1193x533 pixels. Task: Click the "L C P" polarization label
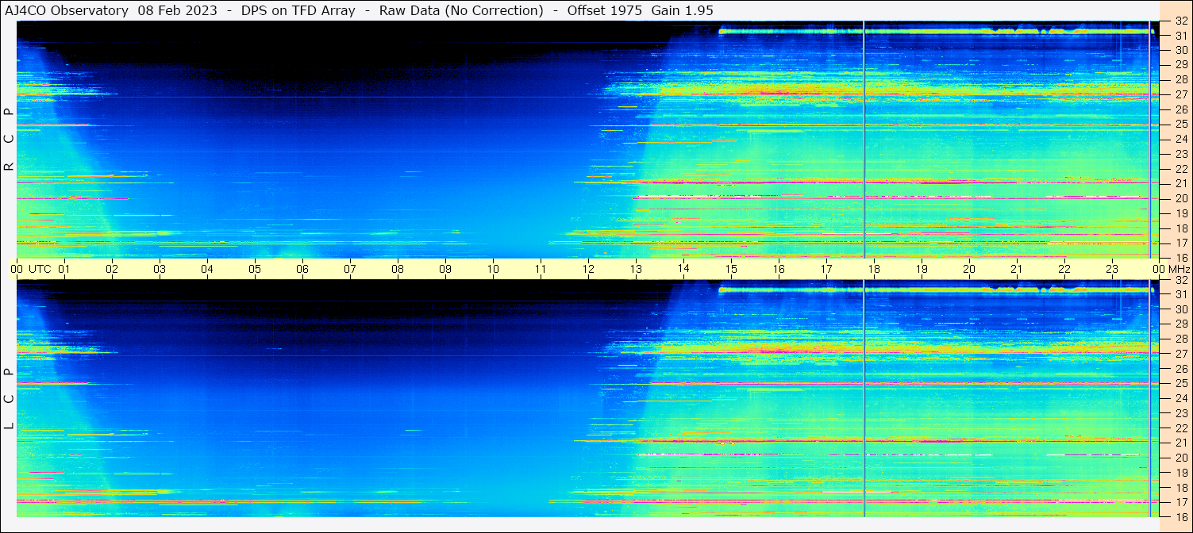tap(9, 399)
